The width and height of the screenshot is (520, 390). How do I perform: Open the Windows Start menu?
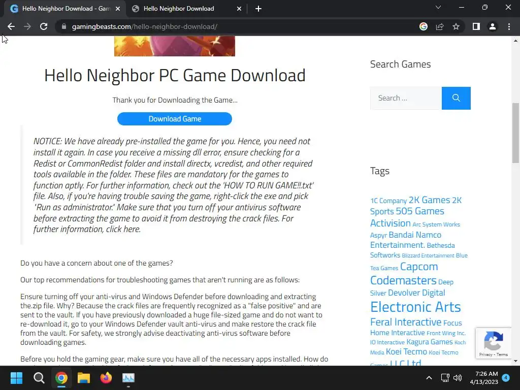click(x=16, y=378)
